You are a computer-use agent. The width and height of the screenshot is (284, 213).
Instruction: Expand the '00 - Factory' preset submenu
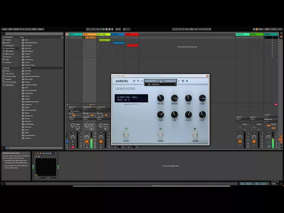[x=160, y=84]
